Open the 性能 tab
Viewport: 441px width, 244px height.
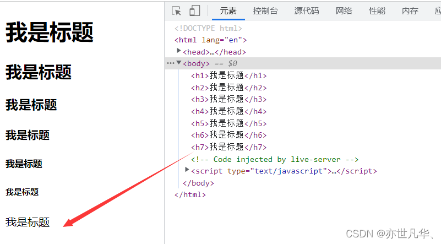tap(377, 11)
